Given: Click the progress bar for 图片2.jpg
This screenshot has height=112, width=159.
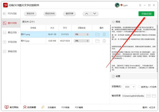Looking at the screenshot, I should 82,41.
